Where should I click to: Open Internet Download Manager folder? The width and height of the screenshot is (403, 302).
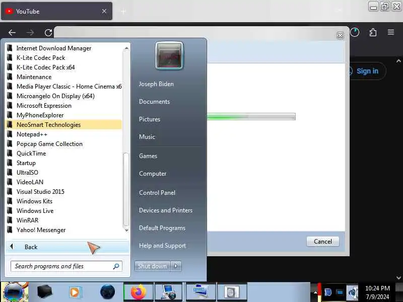click(63, 48)
